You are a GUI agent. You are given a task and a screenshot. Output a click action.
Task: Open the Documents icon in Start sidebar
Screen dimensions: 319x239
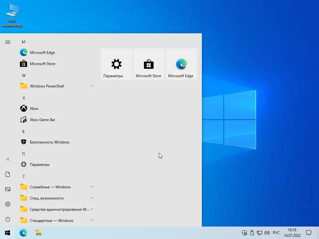(x=8, y=174)
